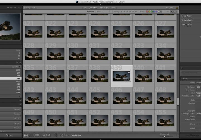Click the Navigator preview image
This screenshot has width=201, height=140.
point(10,27)
